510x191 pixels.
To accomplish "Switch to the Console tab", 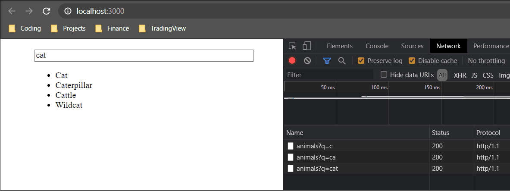I will 377,46.
